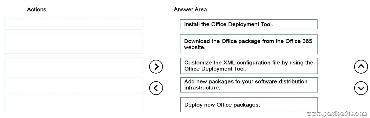Viewport: 370px width, 118px height.
Task: Click the fourth empty Actions slot
Action: pos(74,85)
